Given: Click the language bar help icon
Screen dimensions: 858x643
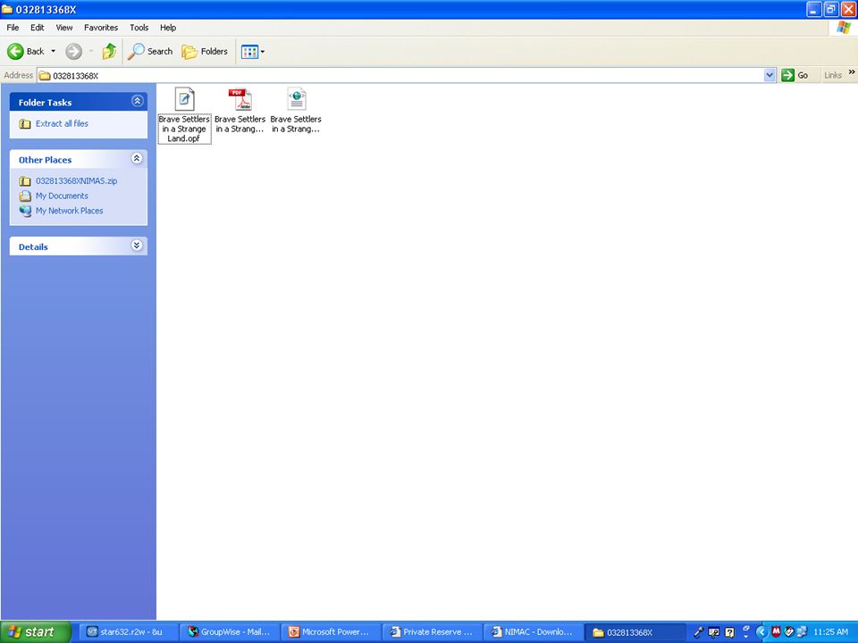Looking at the screenshot, I should pos(729,632).
